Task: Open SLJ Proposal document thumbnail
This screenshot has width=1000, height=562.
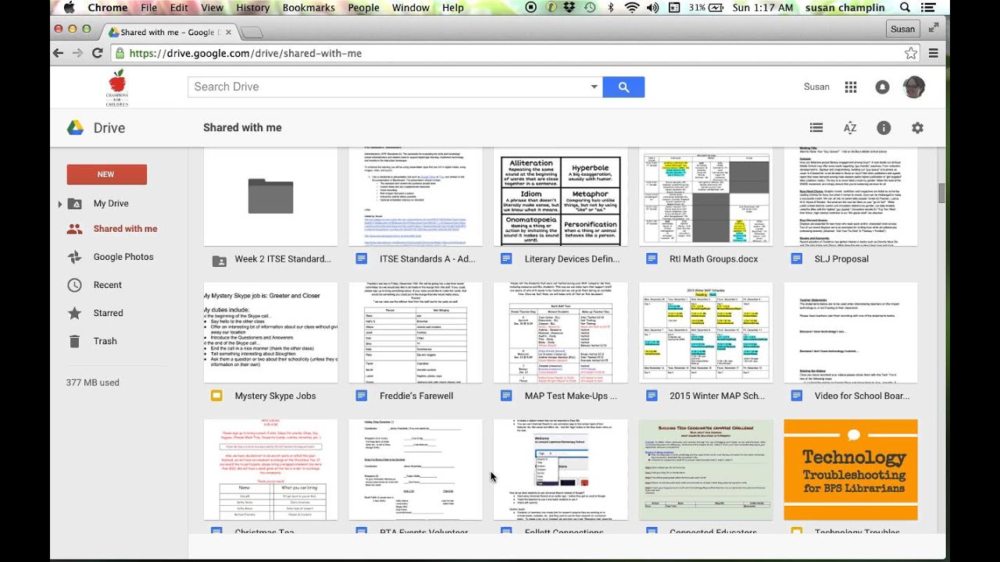Action: click(851, 196)
